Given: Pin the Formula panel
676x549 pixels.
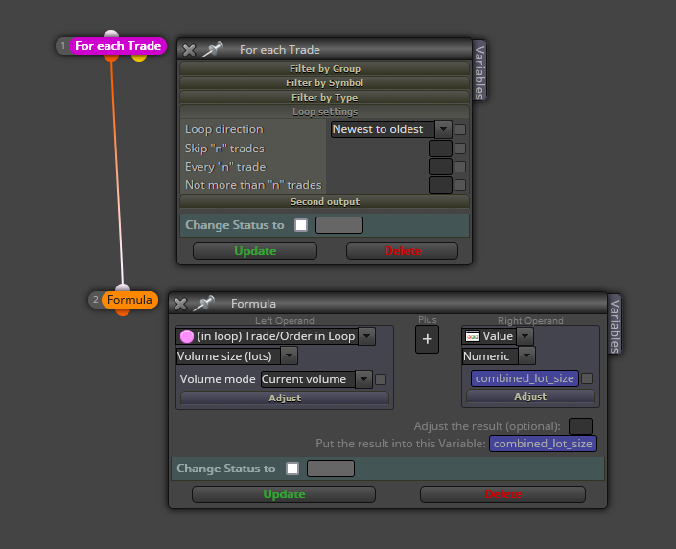Looking at the screenshot, I should coord(204,304).
